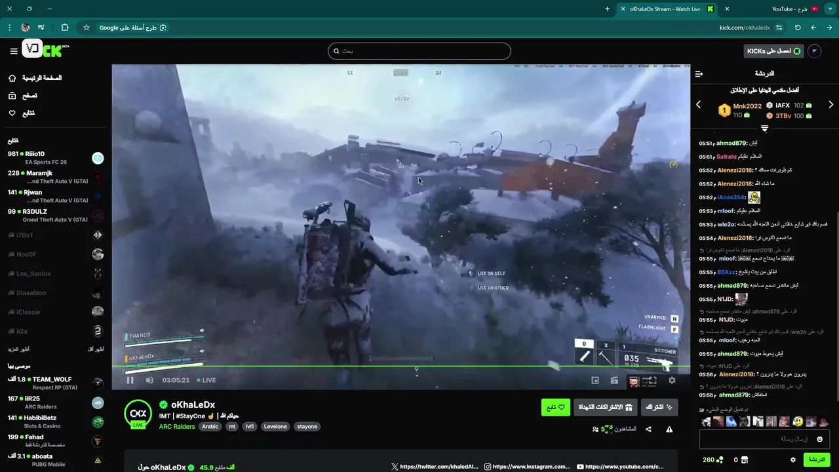Open R3DULZ channel in following list
Screen dimensions: 839x472
(x=56, y=216)
